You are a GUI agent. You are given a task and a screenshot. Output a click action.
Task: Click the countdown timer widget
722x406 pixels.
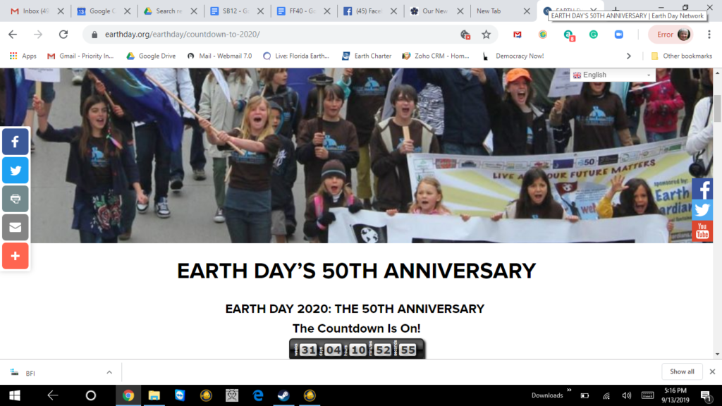coord(357,349)
